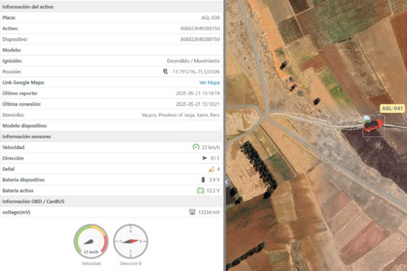The image size is (407, 271).
Task: Click the Placa value AGL-038
Action: tap(210, 18)
